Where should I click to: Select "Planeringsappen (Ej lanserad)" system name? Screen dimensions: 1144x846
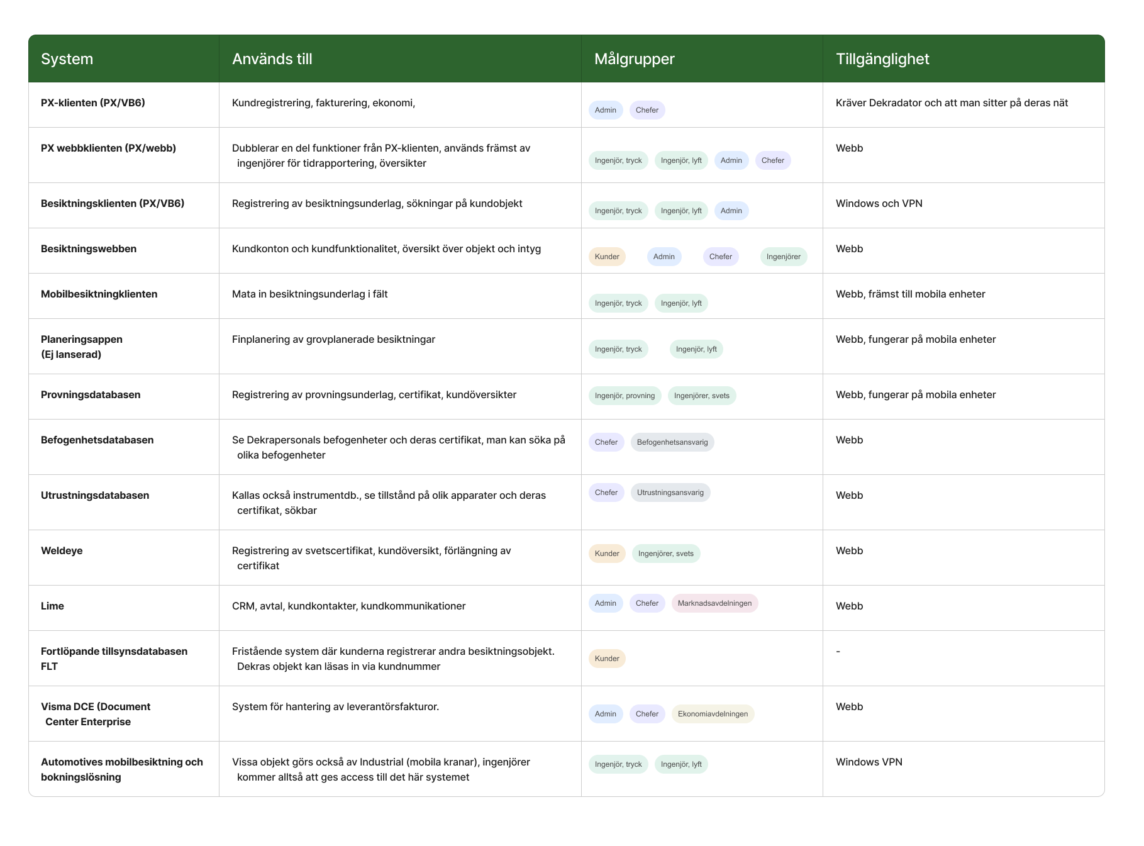pyautogui.click(x=82, y=347)
